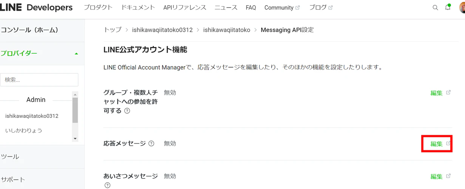Go to APIリファレンス
Image resolution: width=465 pixels, height=189 pixels.
(185, 8)
